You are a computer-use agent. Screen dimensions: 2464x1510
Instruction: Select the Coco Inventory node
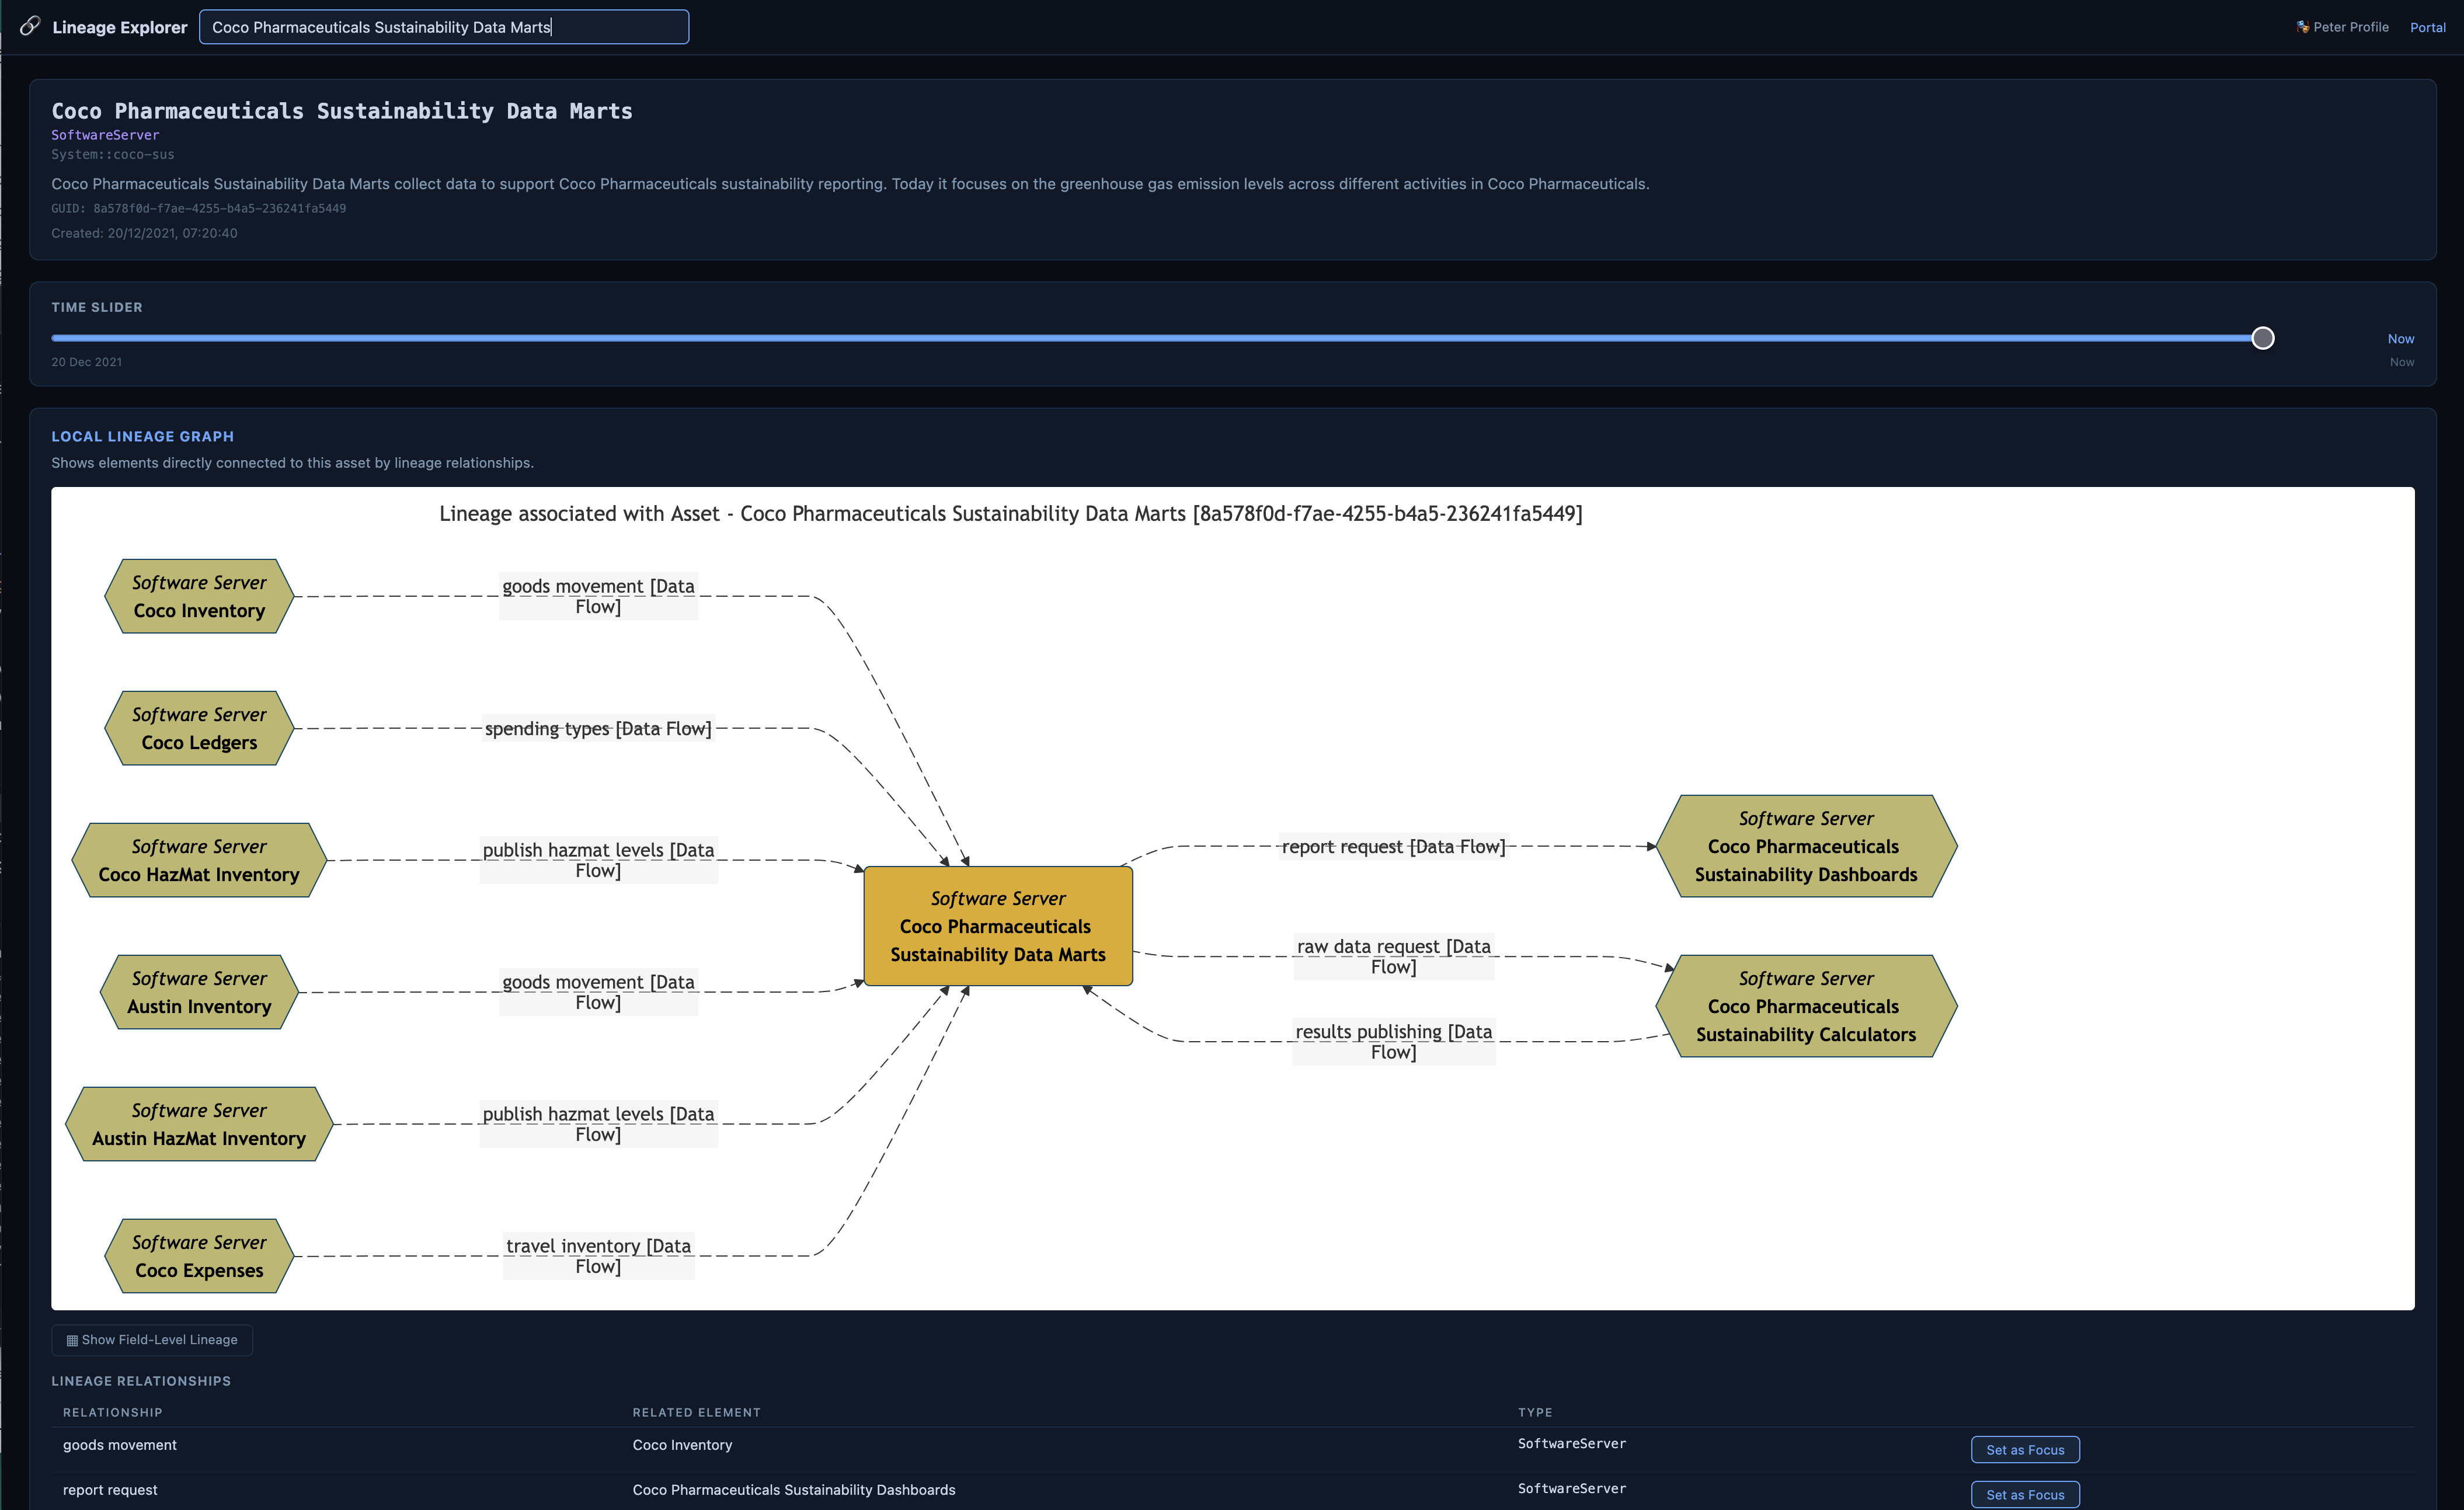pos(199,596)
